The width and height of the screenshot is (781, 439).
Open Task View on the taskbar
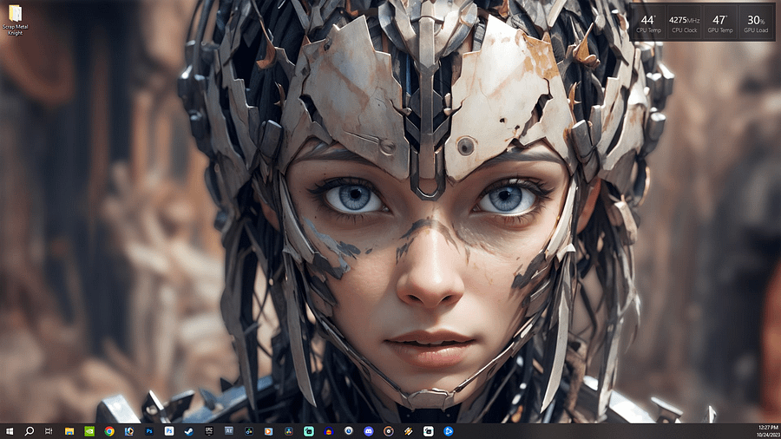[x=49, y=431]
